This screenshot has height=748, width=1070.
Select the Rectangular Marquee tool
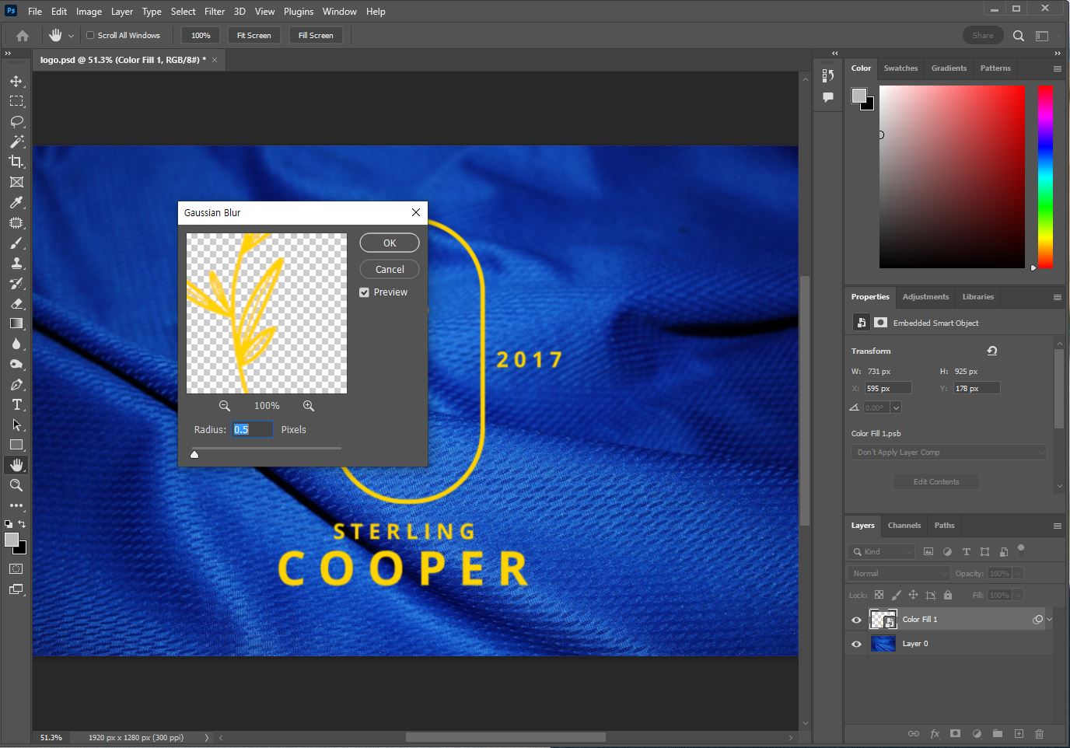pyautogui.click(x=16, y=101)
